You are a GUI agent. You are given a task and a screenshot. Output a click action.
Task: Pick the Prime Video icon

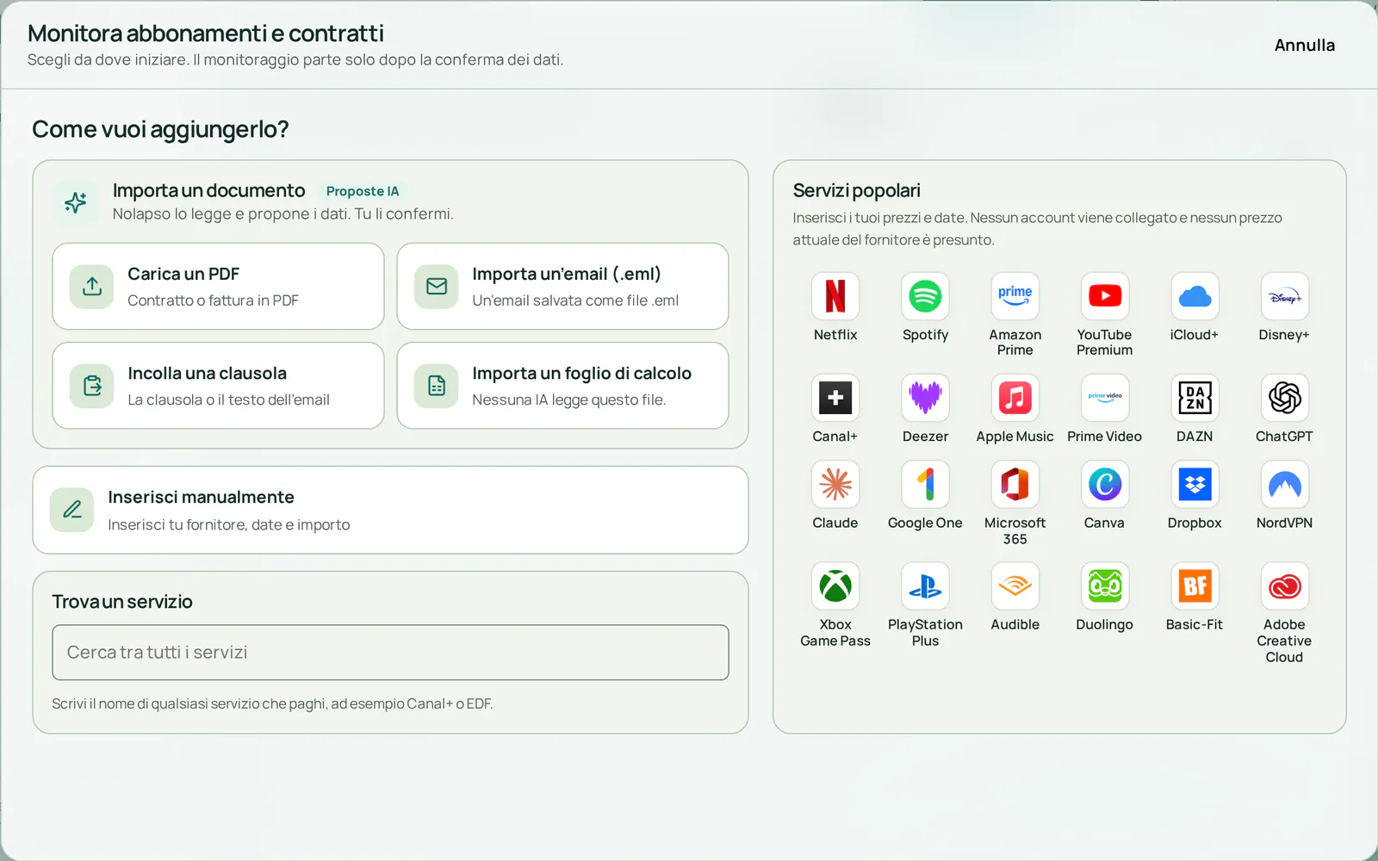pyautogui.click(x=1105, y=398)
